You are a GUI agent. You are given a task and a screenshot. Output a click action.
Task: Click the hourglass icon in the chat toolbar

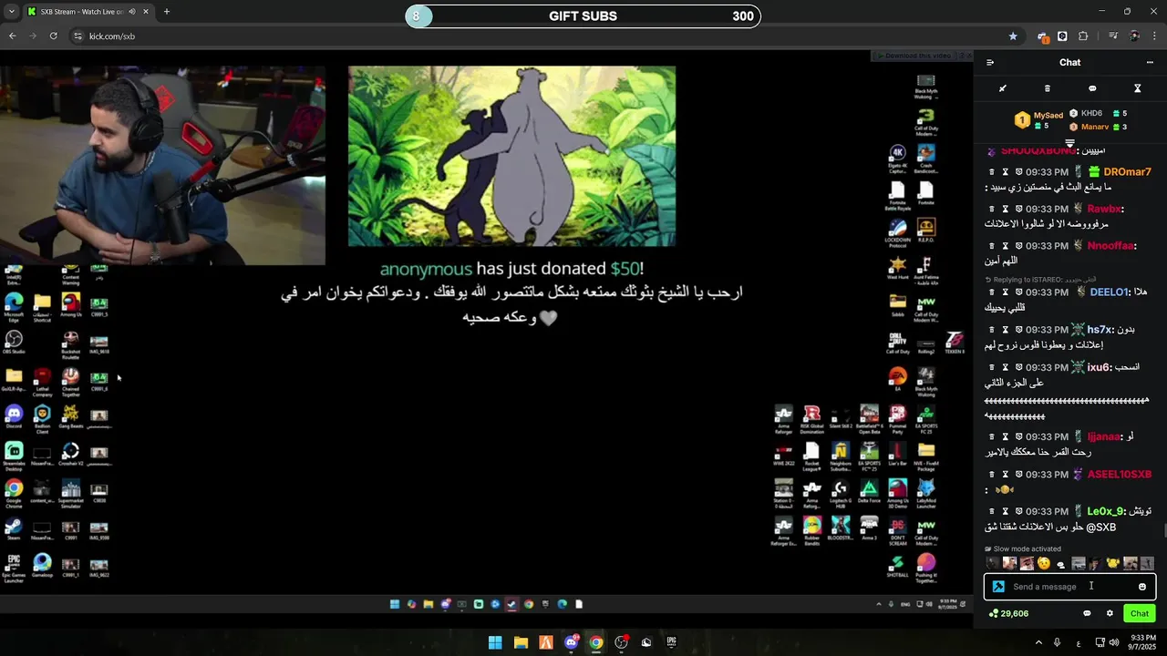(1137, 88)
